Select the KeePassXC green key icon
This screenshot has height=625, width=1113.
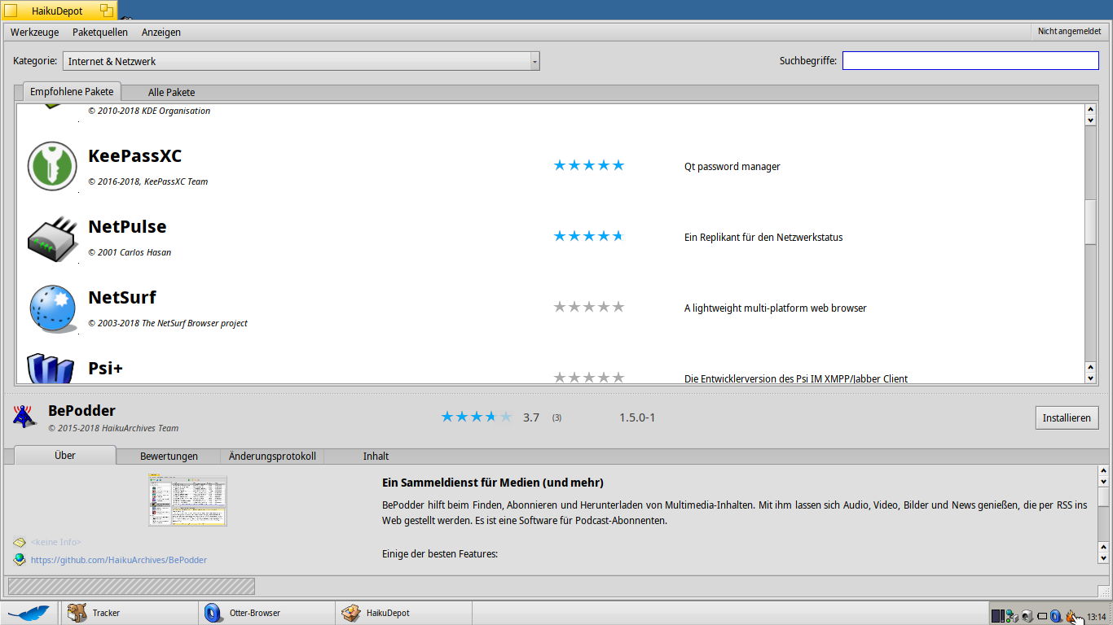pos(51,166)
